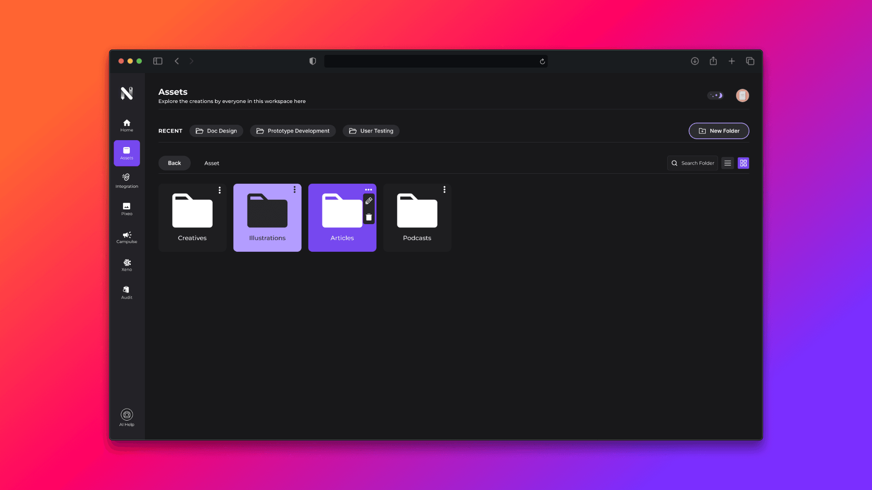
Task: Open the Integration sidebar item
Action: [127, 181]
